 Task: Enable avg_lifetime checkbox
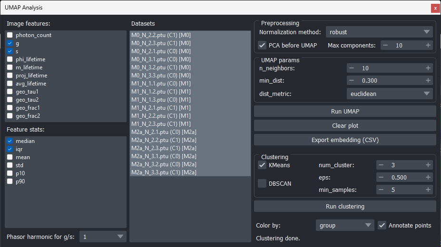click(10, 84)
